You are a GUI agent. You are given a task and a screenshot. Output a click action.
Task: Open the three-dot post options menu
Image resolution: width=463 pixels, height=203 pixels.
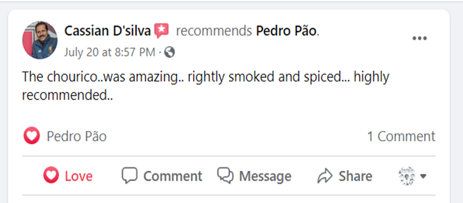click(x=419, y=38)
